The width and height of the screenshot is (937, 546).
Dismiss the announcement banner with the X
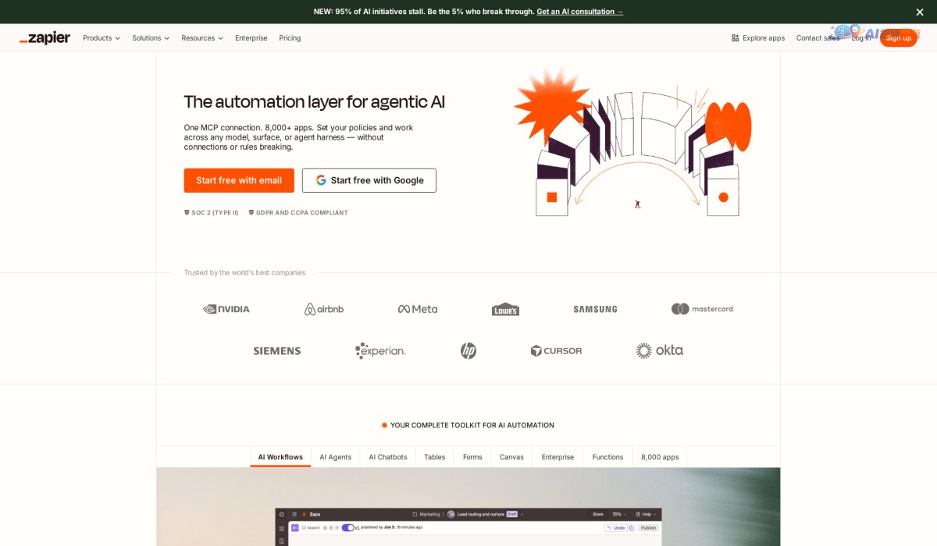[x=919, y=12]
